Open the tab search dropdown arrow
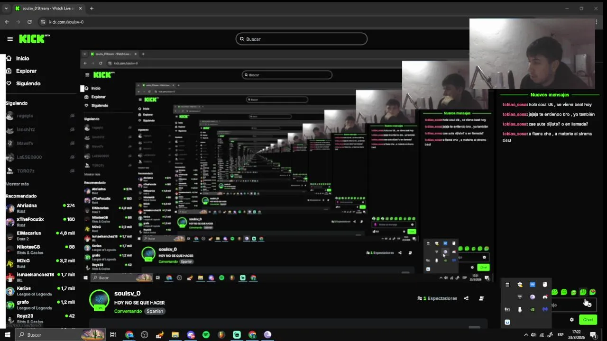This screenshot has height=341, width=607. coord(6,8)
